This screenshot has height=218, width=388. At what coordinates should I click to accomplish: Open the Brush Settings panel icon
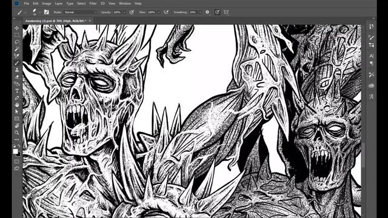pos(371,38)
